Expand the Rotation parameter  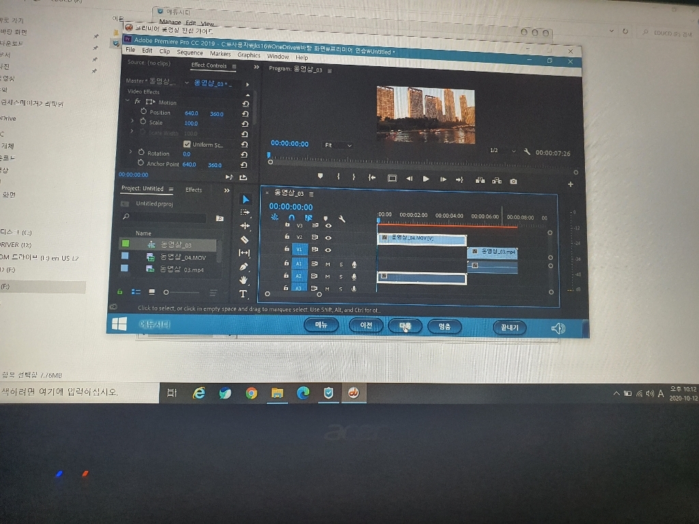[130, 152]
